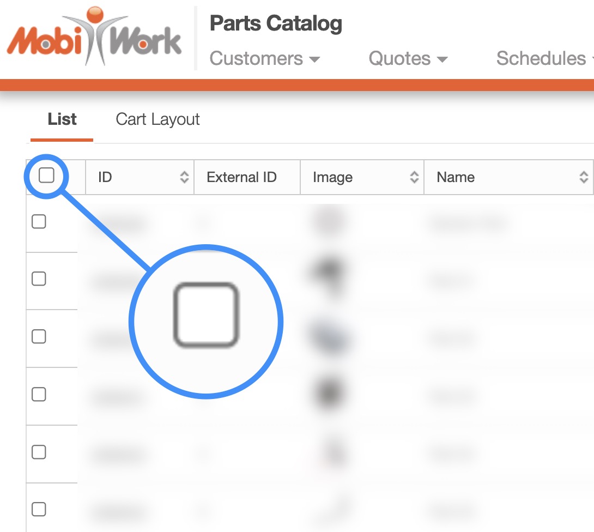Check the first row checkbox
The image size is (594, 532).
click(39, 222)
